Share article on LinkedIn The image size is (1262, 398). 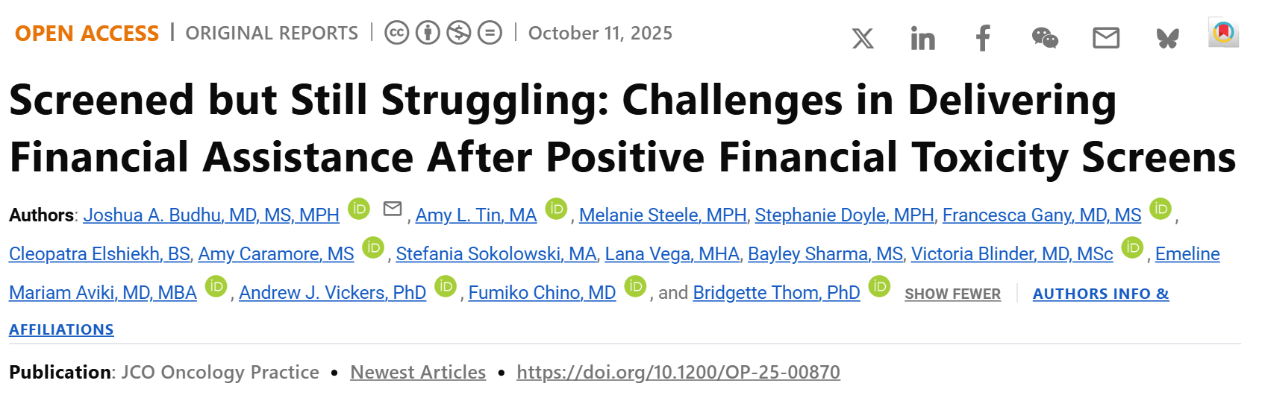tap(922, 38)
